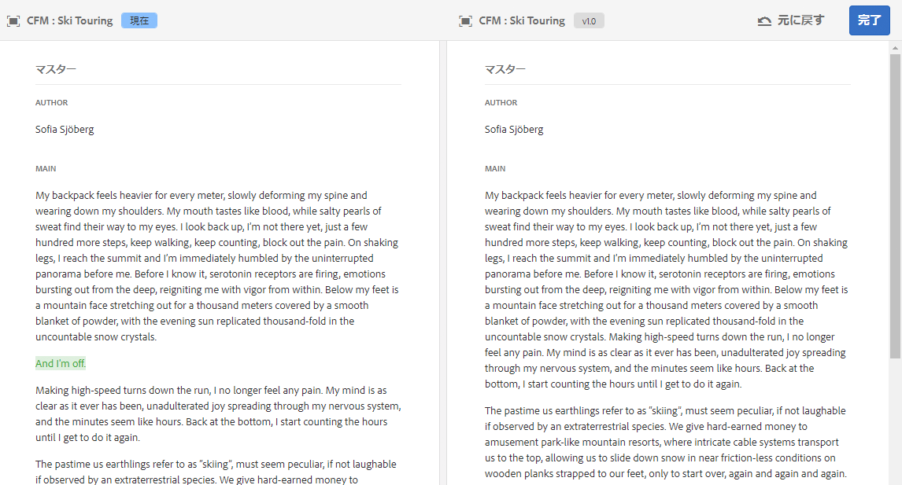Click the 元に戻す revert button label
Screen dimensions: 902x485
[800, 20]
